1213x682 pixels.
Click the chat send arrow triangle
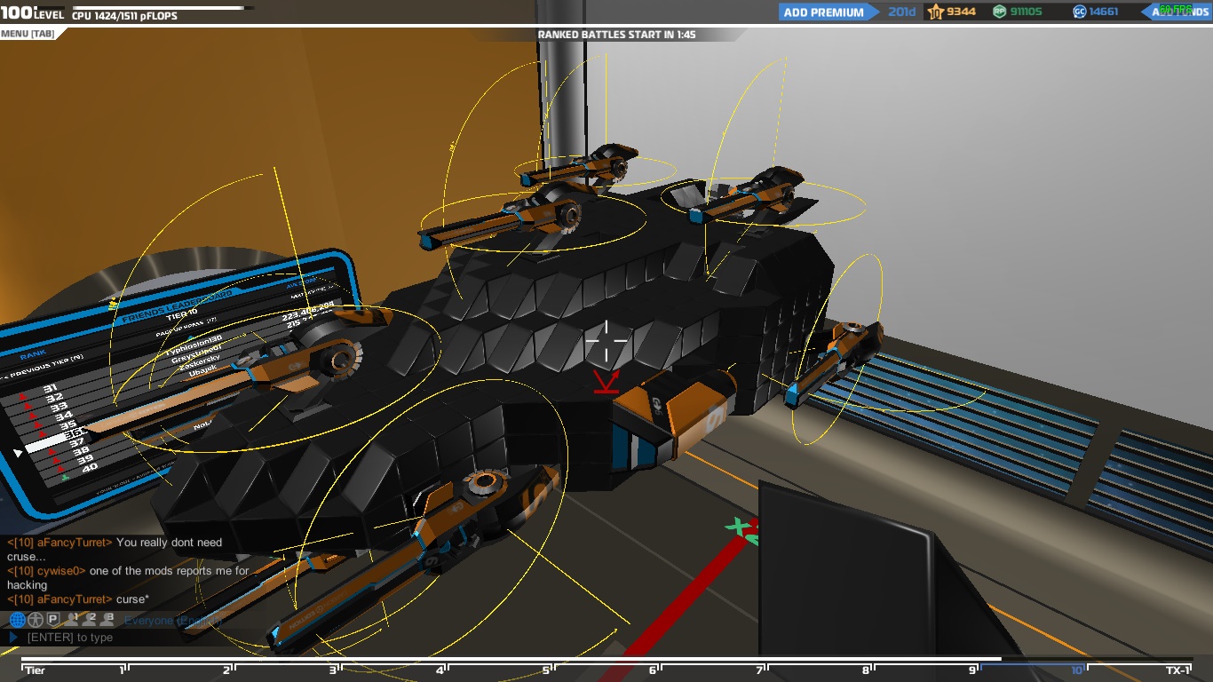pos(13,638)
